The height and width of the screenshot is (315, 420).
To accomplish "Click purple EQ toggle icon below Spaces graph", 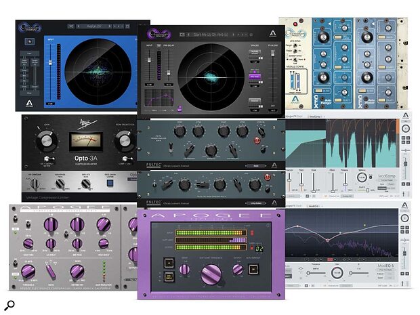I will [180, 108].
